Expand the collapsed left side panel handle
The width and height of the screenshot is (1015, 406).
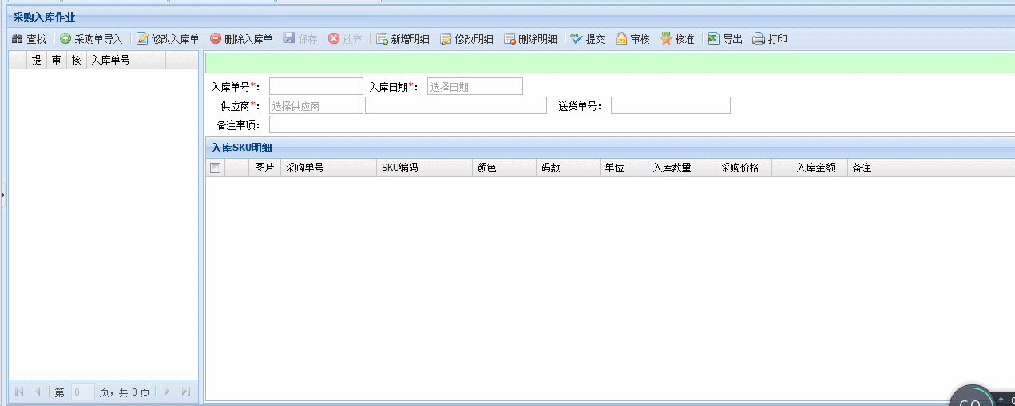tap(2, 194)
